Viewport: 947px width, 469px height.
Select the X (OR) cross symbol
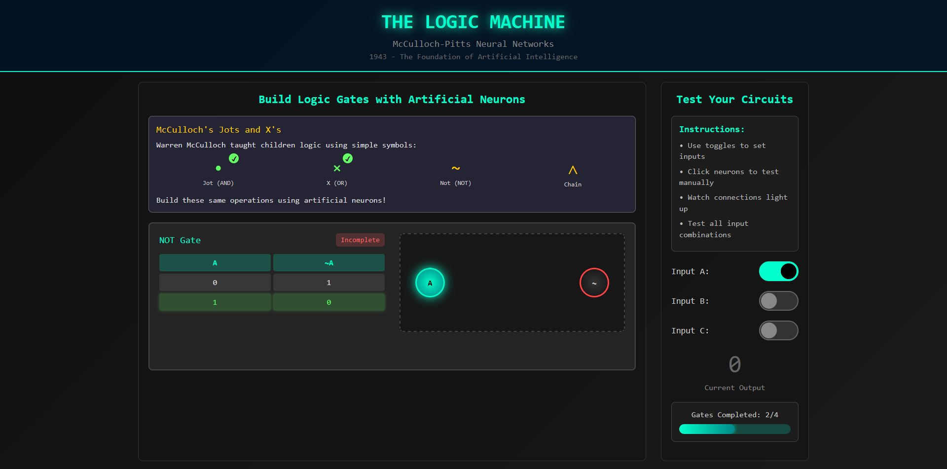point(337,168)
